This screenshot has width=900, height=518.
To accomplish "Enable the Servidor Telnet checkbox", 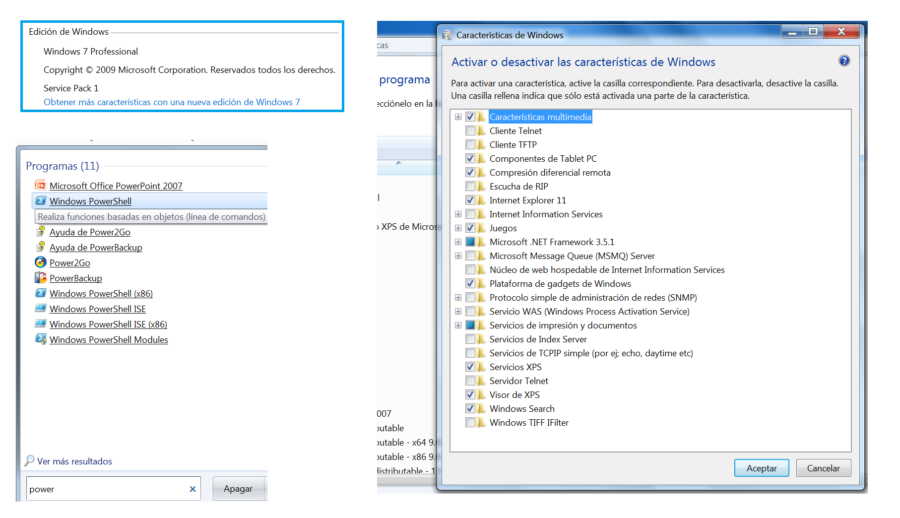I will pyautogui.click(x=470, y=381).
